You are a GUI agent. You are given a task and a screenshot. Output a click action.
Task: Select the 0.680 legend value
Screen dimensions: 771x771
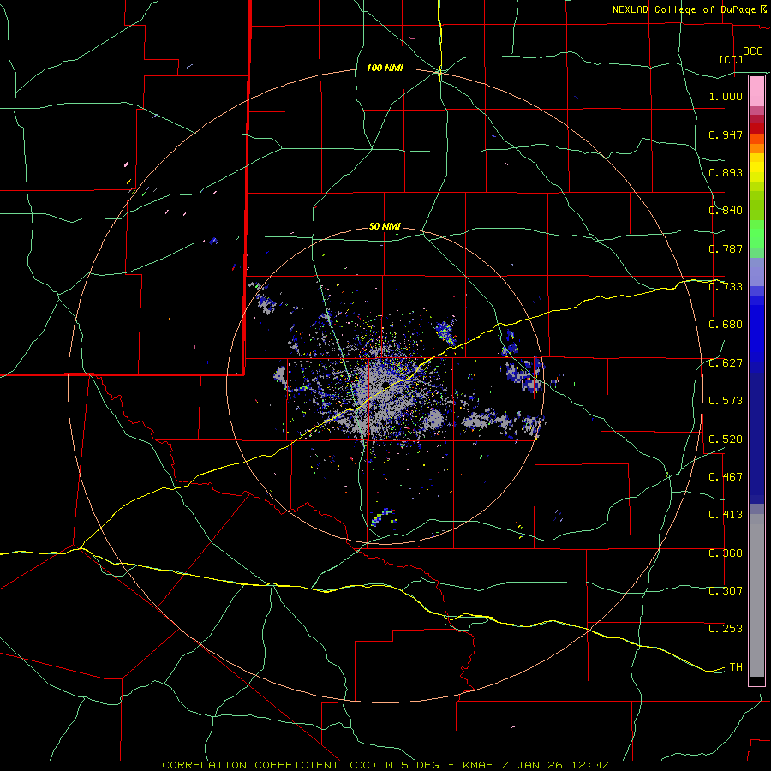coord(726,325)
